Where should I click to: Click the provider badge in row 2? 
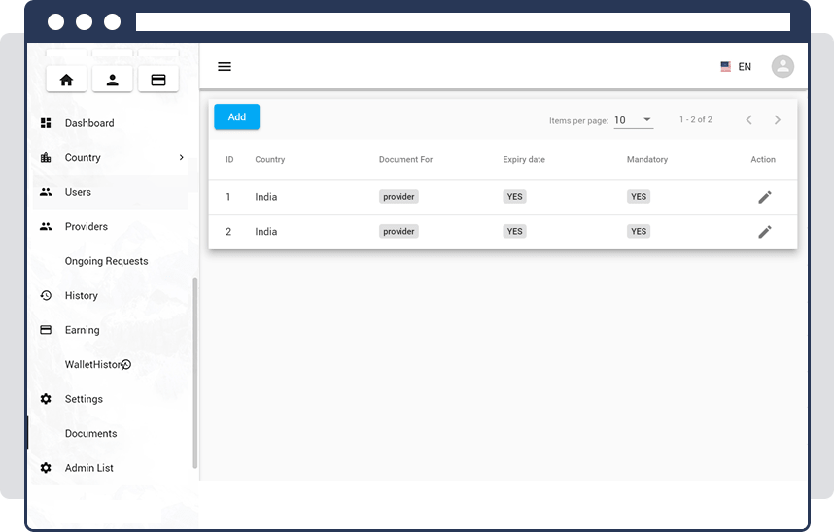coord(399,231)
